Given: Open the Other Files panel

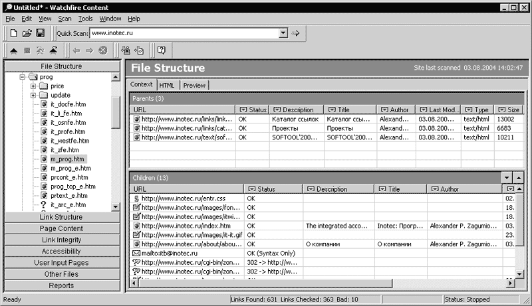Looking at the screenshot, I should (x=62, y=274).
